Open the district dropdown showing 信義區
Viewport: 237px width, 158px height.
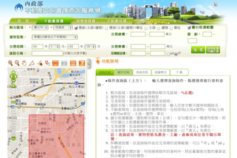(x=62, y=28)
